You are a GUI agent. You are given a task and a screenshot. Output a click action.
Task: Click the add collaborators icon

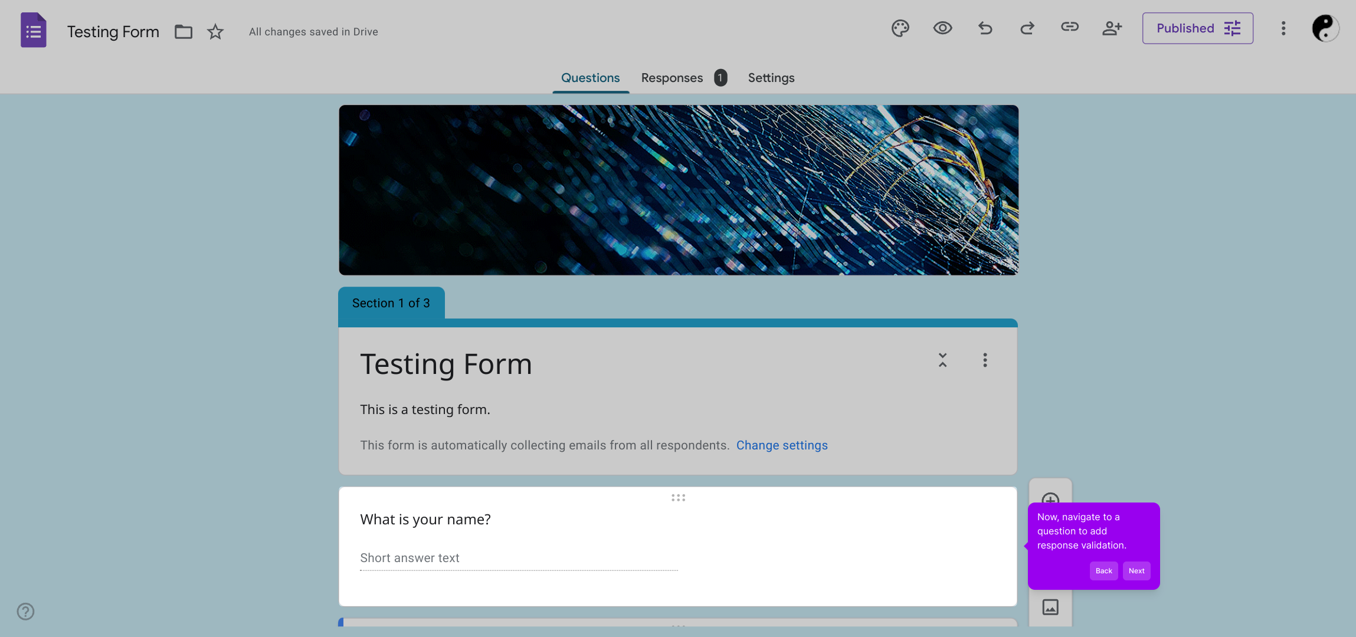point(1112,28)
